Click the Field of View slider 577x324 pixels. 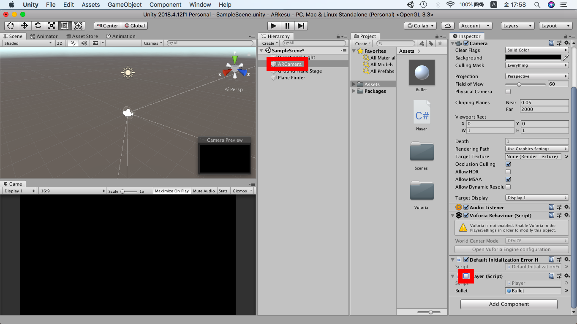pyautogui.click(x=525, y=84)
